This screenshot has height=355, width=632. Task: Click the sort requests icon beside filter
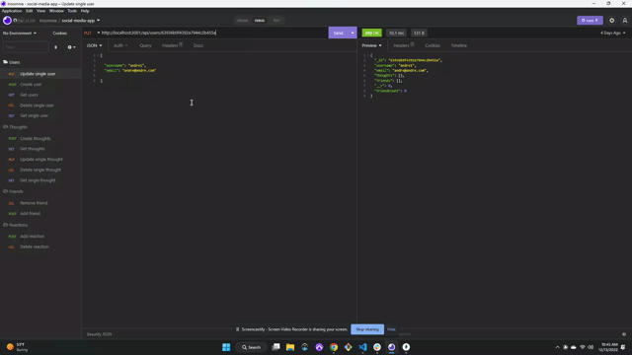coord(55,47)
